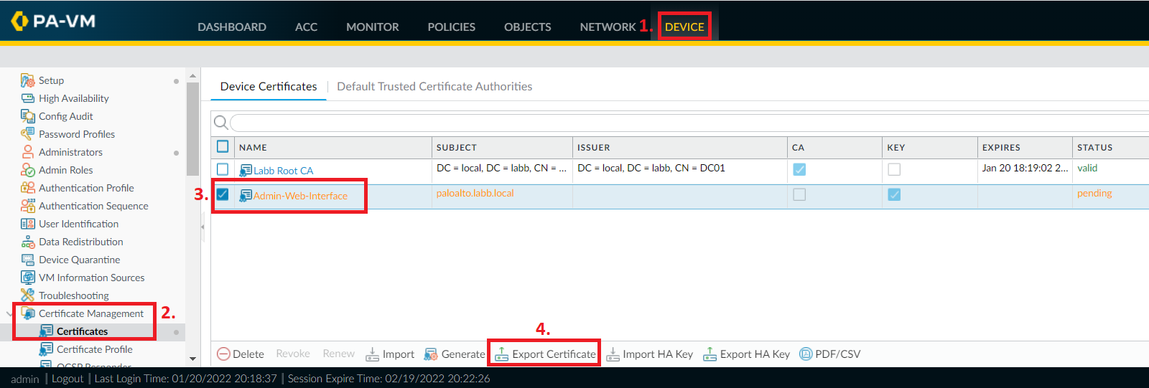Open the DASHBOARD tab
This screenshot has height=388, width=1149.
click(x=232, y=27)
